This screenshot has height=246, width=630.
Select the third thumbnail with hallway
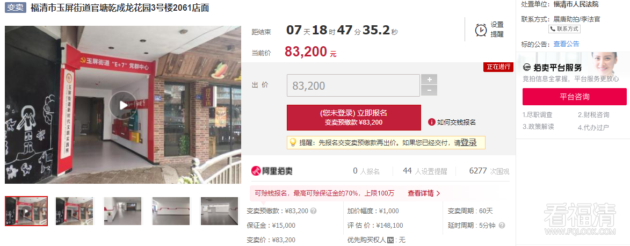tap(122, 211)
